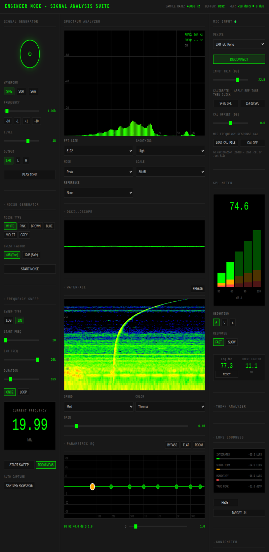Image resolution: width=269 pixels, height=552 pixels.
Task: Toggle the signal generator power button
Action: click(30, 54)
